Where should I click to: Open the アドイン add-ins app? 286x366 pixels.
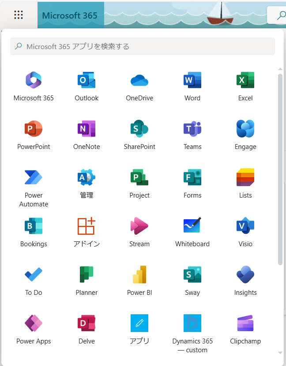coord(87,226)
